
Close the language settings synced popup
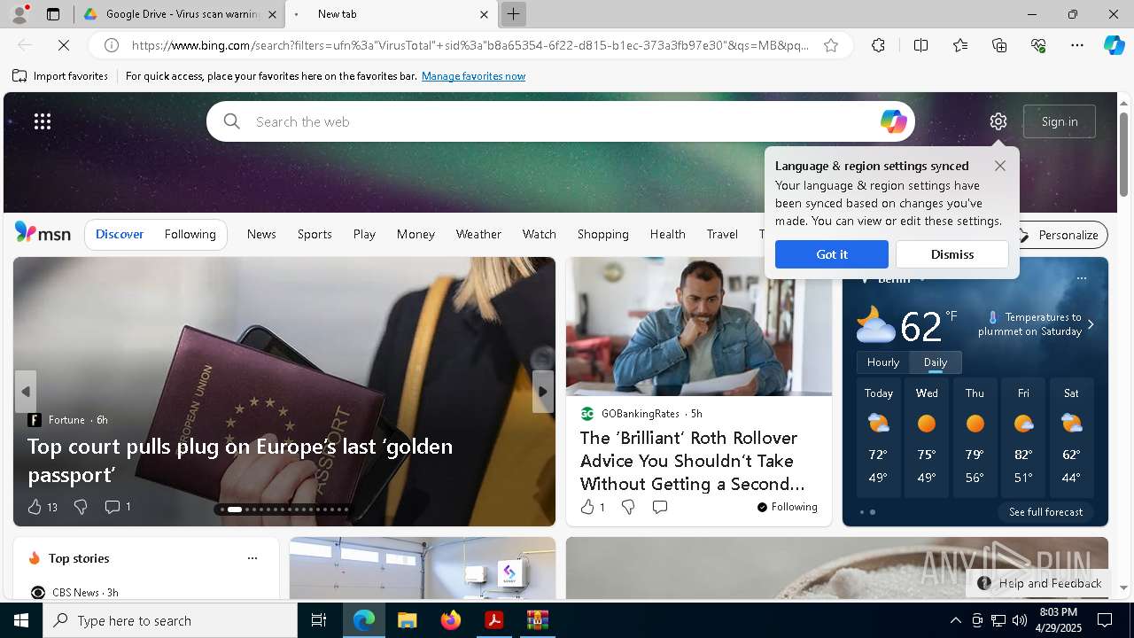[x=1000, y=166]
